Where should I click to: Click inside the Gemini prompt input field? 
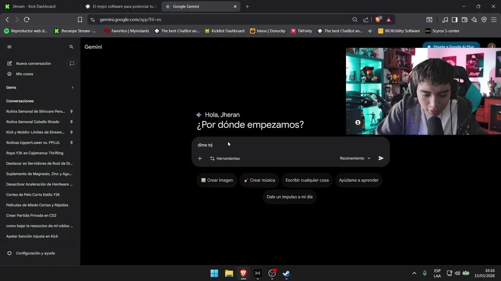coord(274,145)
